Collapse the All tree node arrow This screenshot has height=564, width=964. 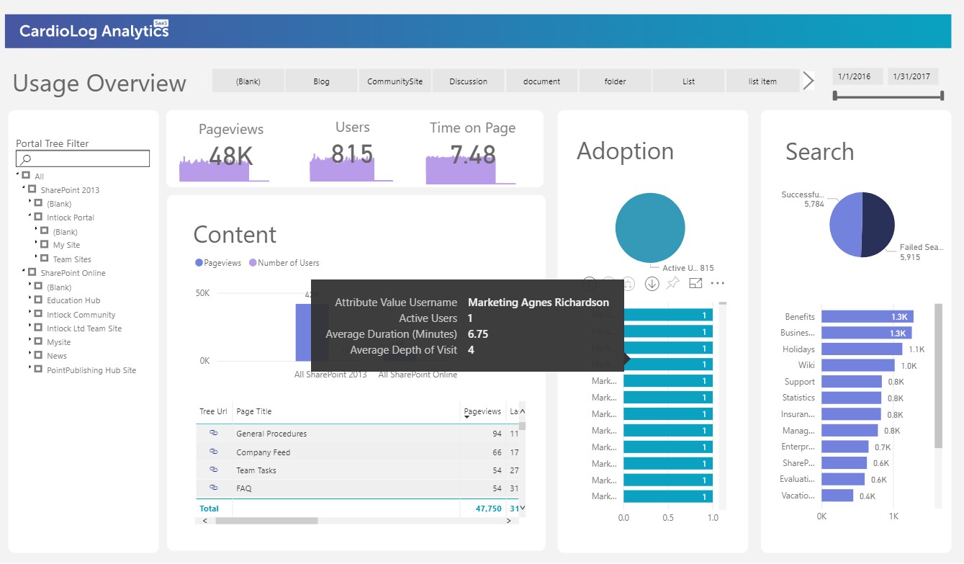17,175
